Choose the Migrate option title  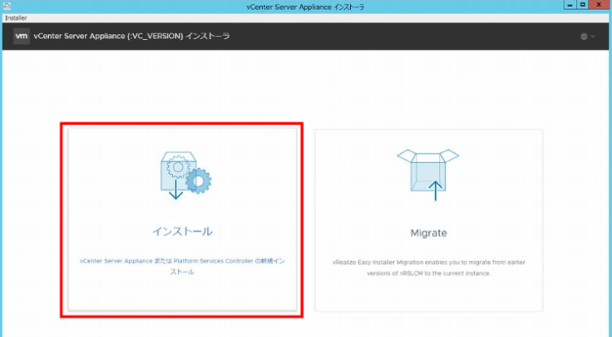428,233
